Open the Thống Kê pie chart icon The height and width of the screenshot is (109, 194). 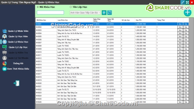[5, 63]
